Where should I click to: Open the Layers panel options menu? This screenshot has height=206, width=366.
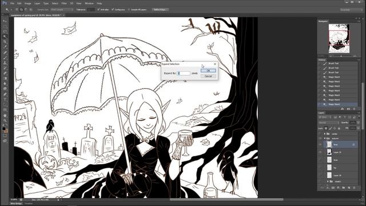pyautogui.click(x=359, y=113)
